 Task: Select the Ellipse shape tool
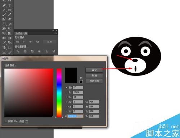[10, 10]
